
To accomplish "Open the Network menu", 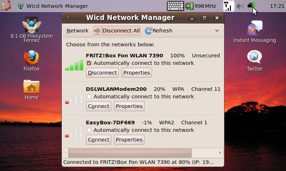I will coord(77,31).
